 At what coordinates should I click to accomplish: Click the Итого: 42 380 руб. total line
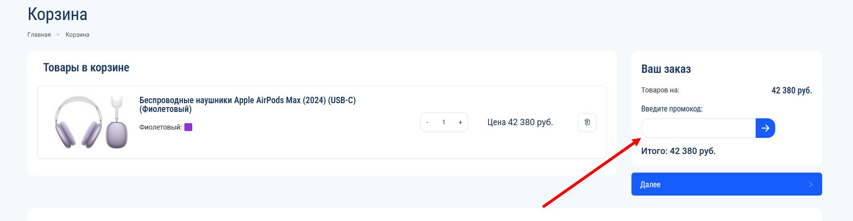pos(678,151)
